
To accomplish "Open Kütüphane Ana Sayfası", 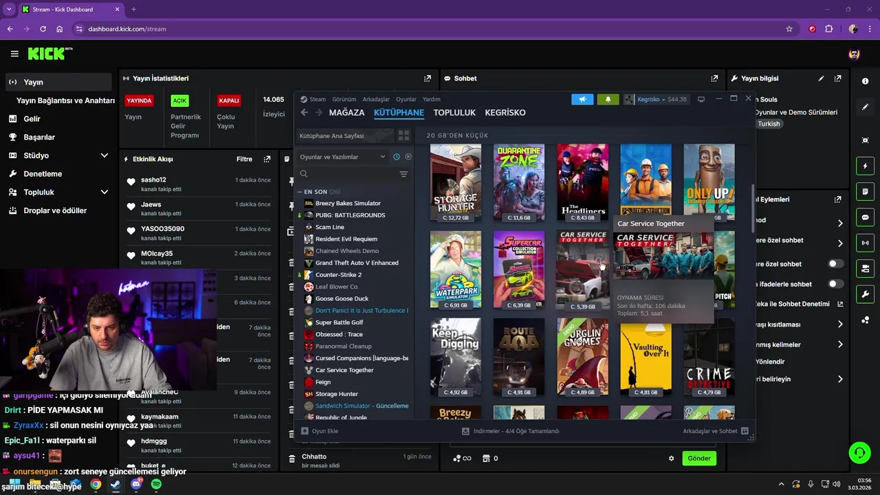I will (346, 136).
